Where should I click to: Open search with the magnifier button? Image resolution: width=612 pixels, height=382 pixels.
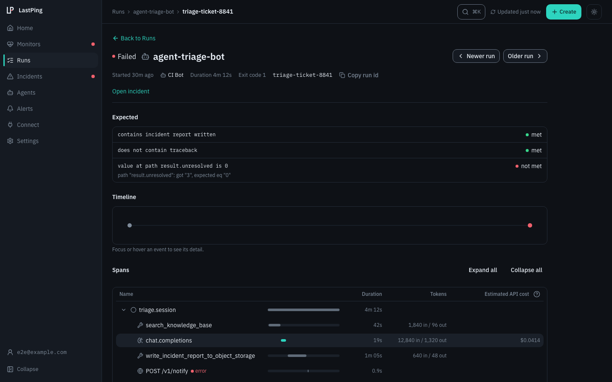471,12
